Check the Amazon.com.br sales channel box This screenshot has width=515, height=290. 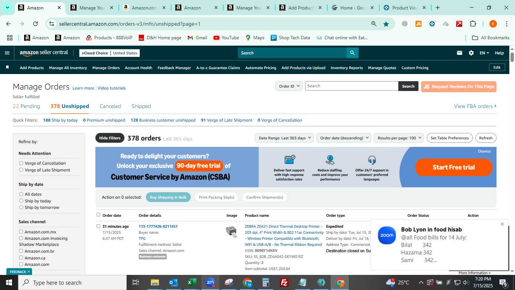click(x=21, y=251)
